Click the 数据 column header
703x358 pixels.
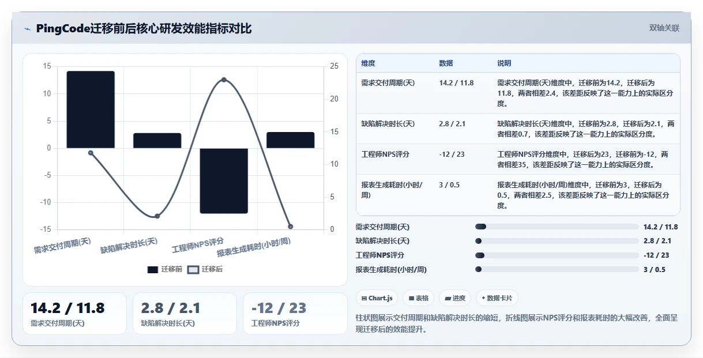[x=446, y=63]
